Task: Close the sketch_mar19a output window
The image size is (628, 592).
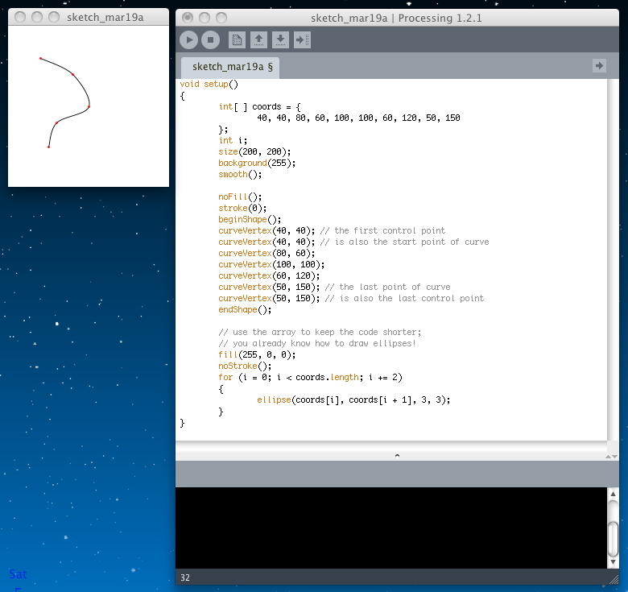Action: [x=20, y=17]
